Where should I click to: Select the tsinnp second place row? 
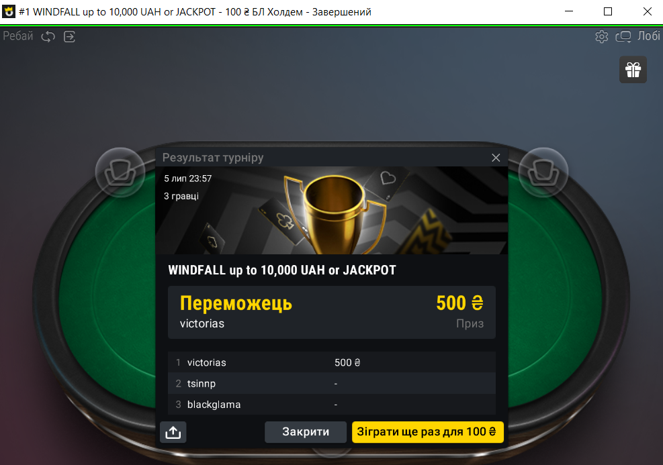click(x=332, y=384)
